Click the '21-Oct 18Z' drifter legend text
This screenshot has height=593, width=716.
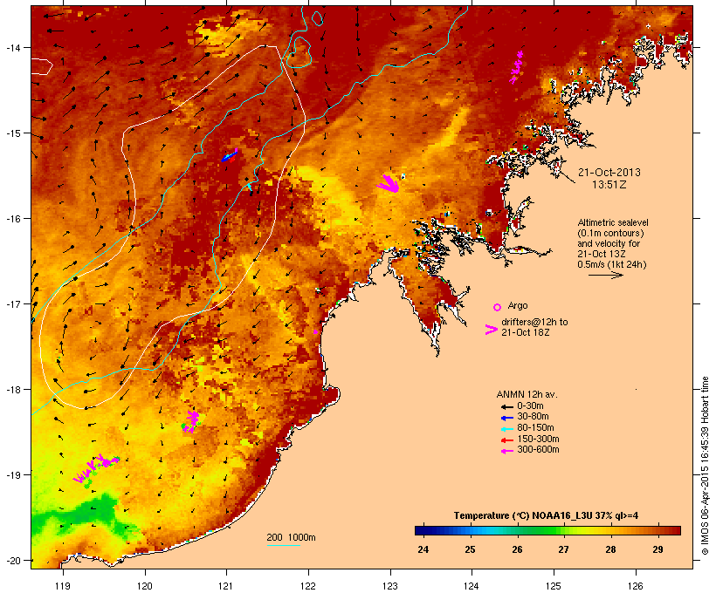tap(526, 332)
